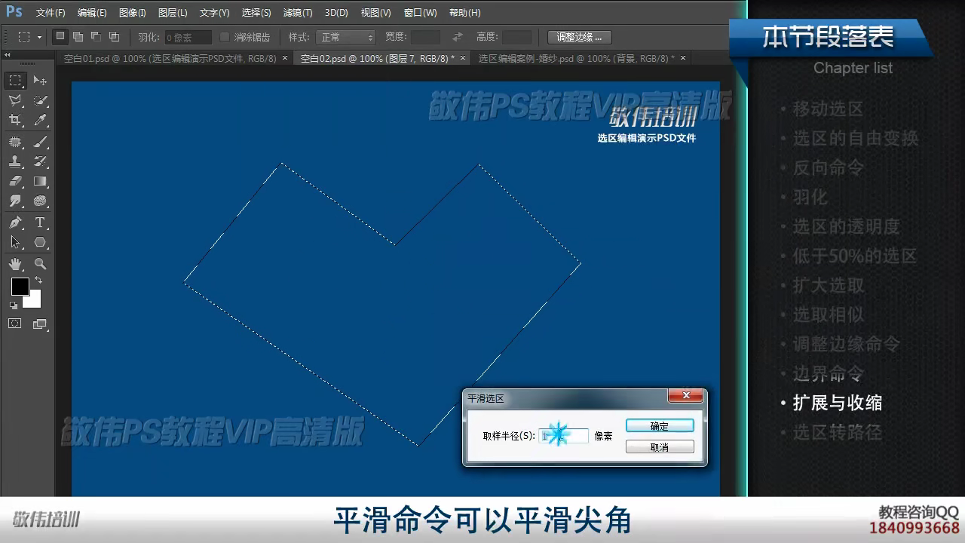Click the Photoshop Ps logo
The image size is (965, 543).
pos(14,11)
